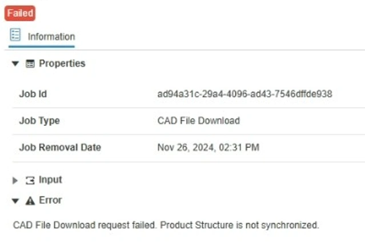Image resolution: width=365 pixels, height=246 pixels.
Task: Switch to the Information tab
Action: pyautogui.click(x=51, y=36)
